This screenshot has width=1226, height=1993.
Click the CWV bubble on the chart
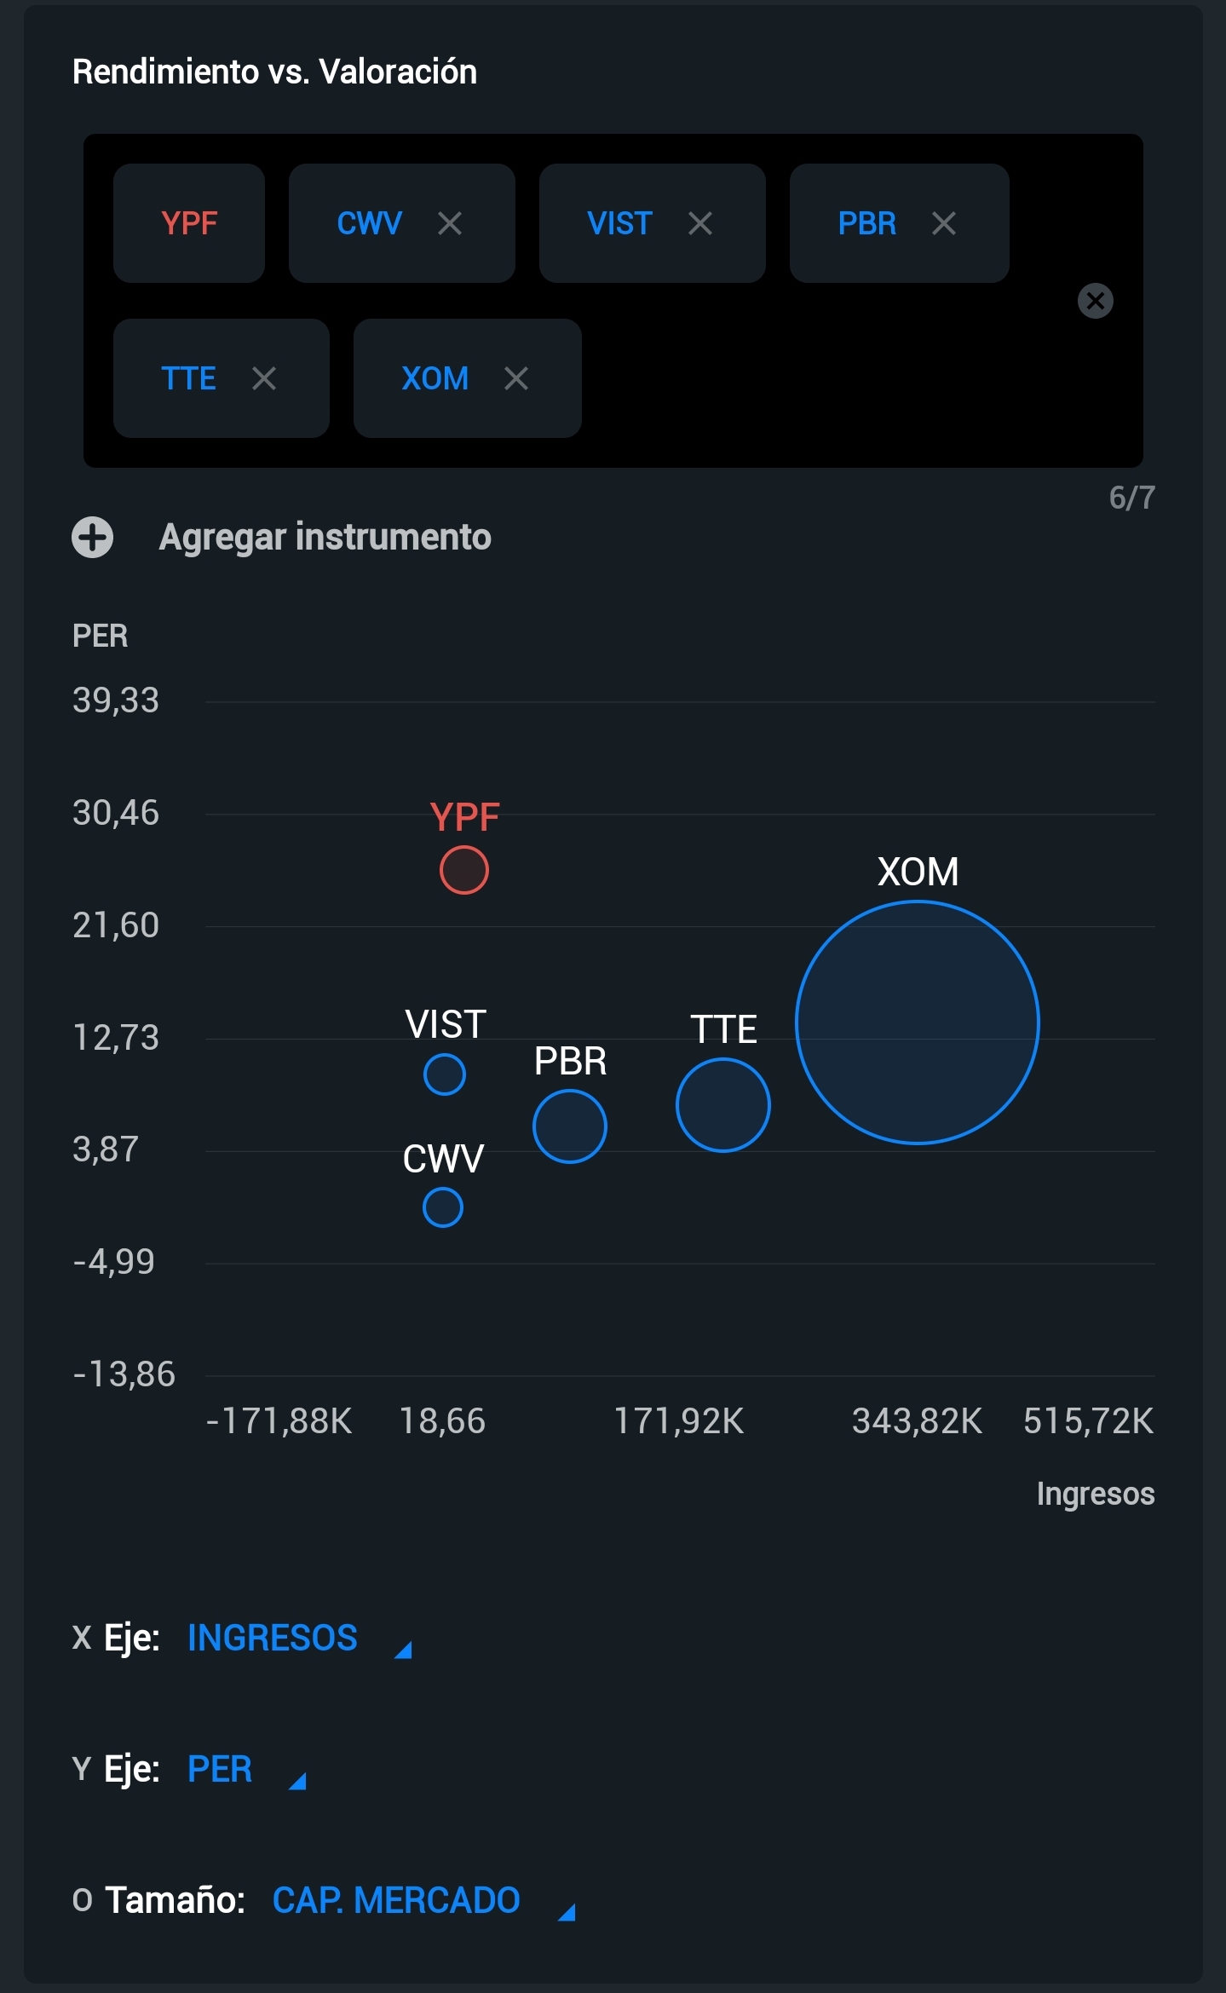[443, 1207]
